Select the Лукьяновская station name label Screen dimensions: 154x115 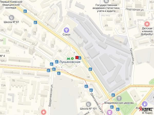point(70,62)
